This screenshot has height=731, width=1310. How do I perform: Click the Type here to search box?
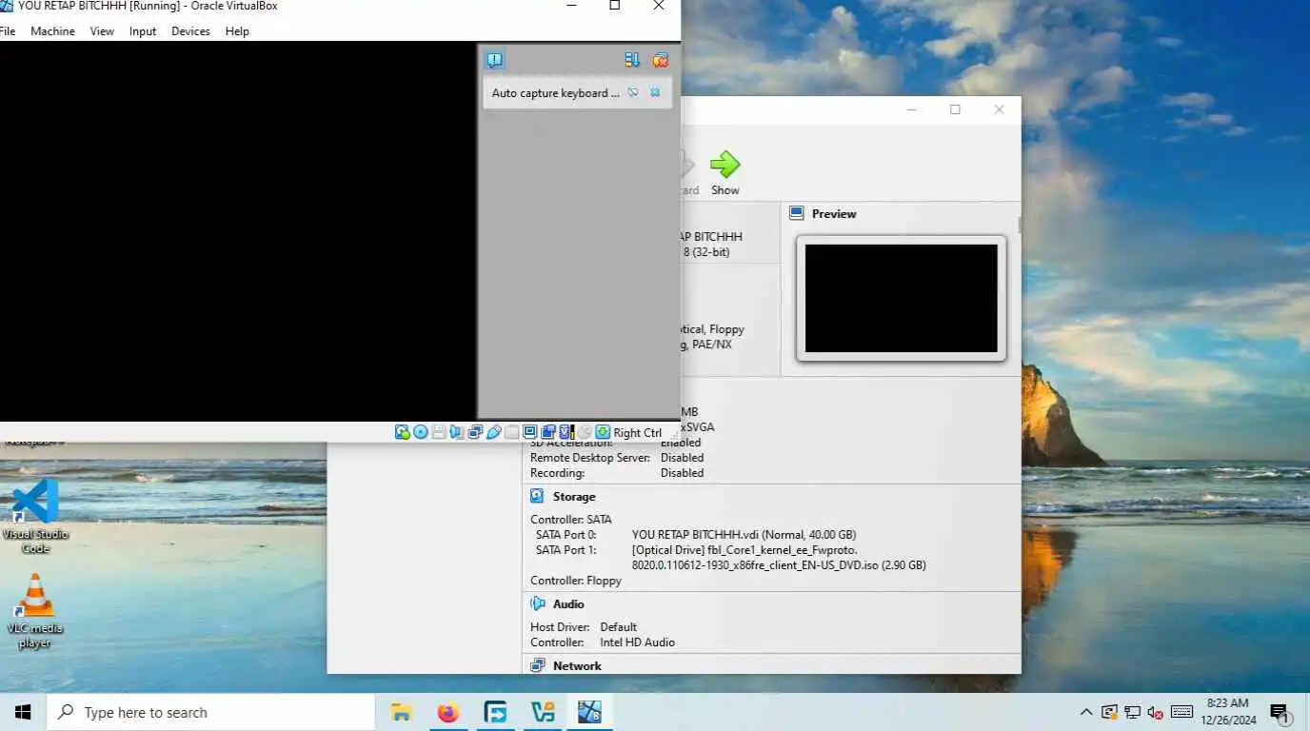(x=210, y=712)
